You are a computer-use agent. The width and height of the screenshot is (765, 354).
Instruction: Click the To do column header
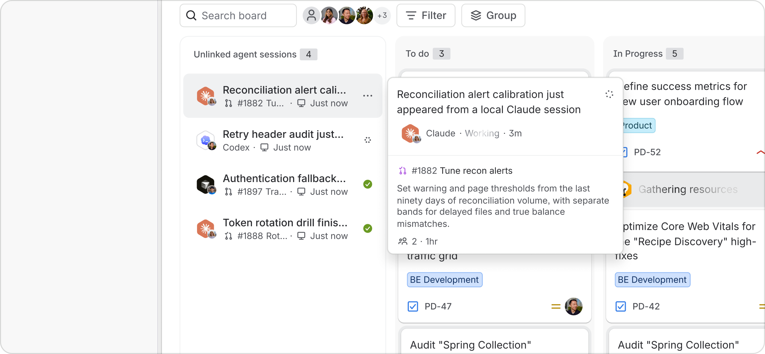click(x=417, y=54)
